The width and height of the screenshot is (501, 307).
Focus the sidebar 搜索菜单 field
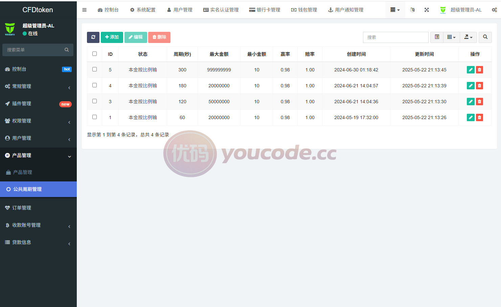34,50
